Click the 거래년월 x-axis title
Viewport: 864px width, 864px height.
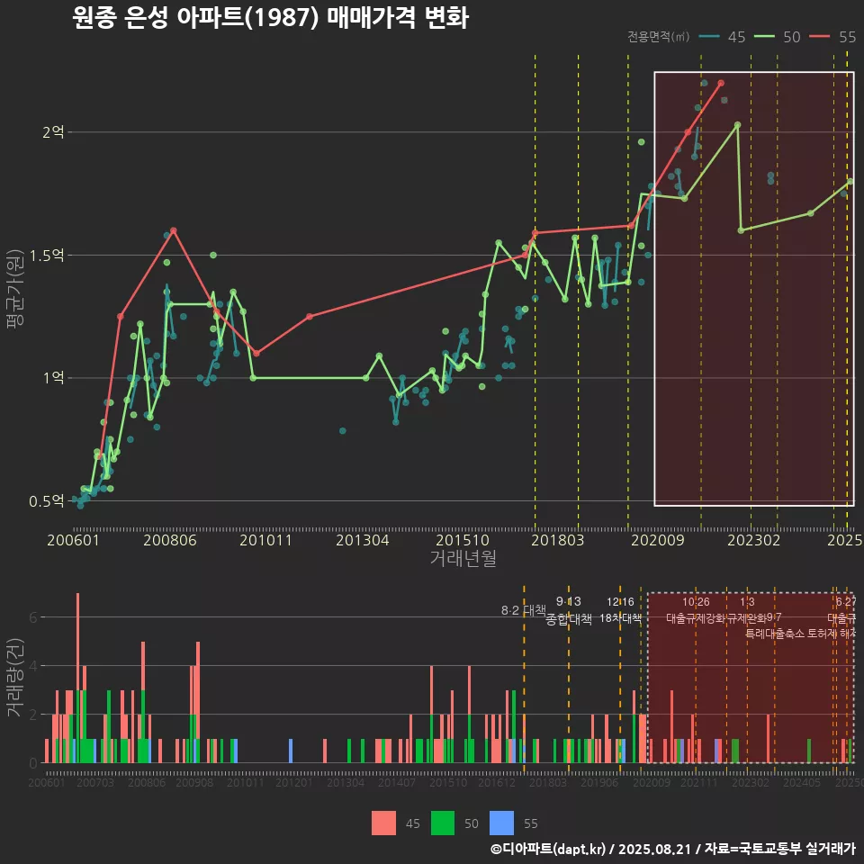click(x=463, y=559)
